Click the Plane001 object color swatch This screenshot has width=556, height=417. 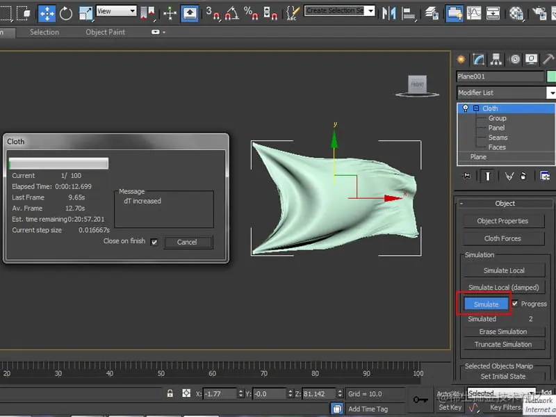point(552,76)
